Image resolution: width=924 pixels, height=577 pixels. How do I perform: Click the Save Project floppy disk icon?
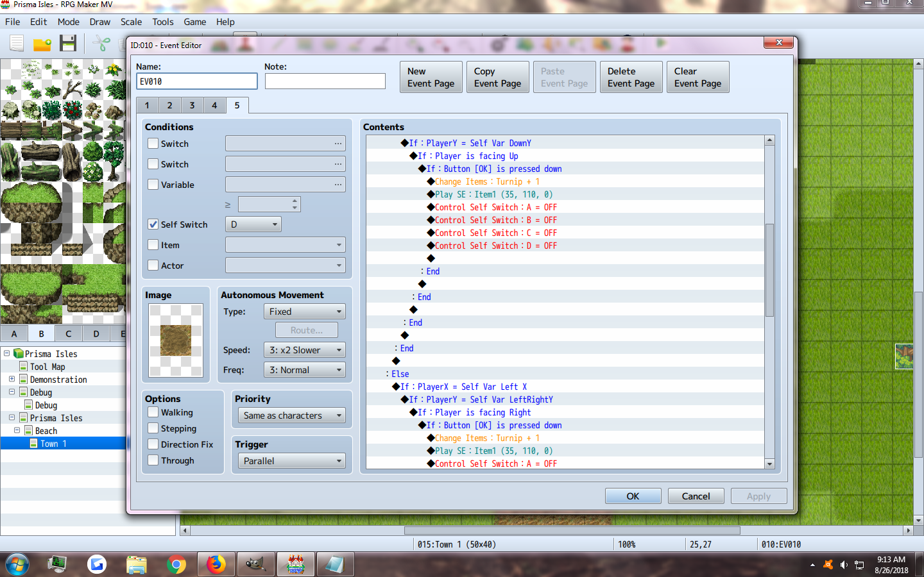tap(68, 43)
